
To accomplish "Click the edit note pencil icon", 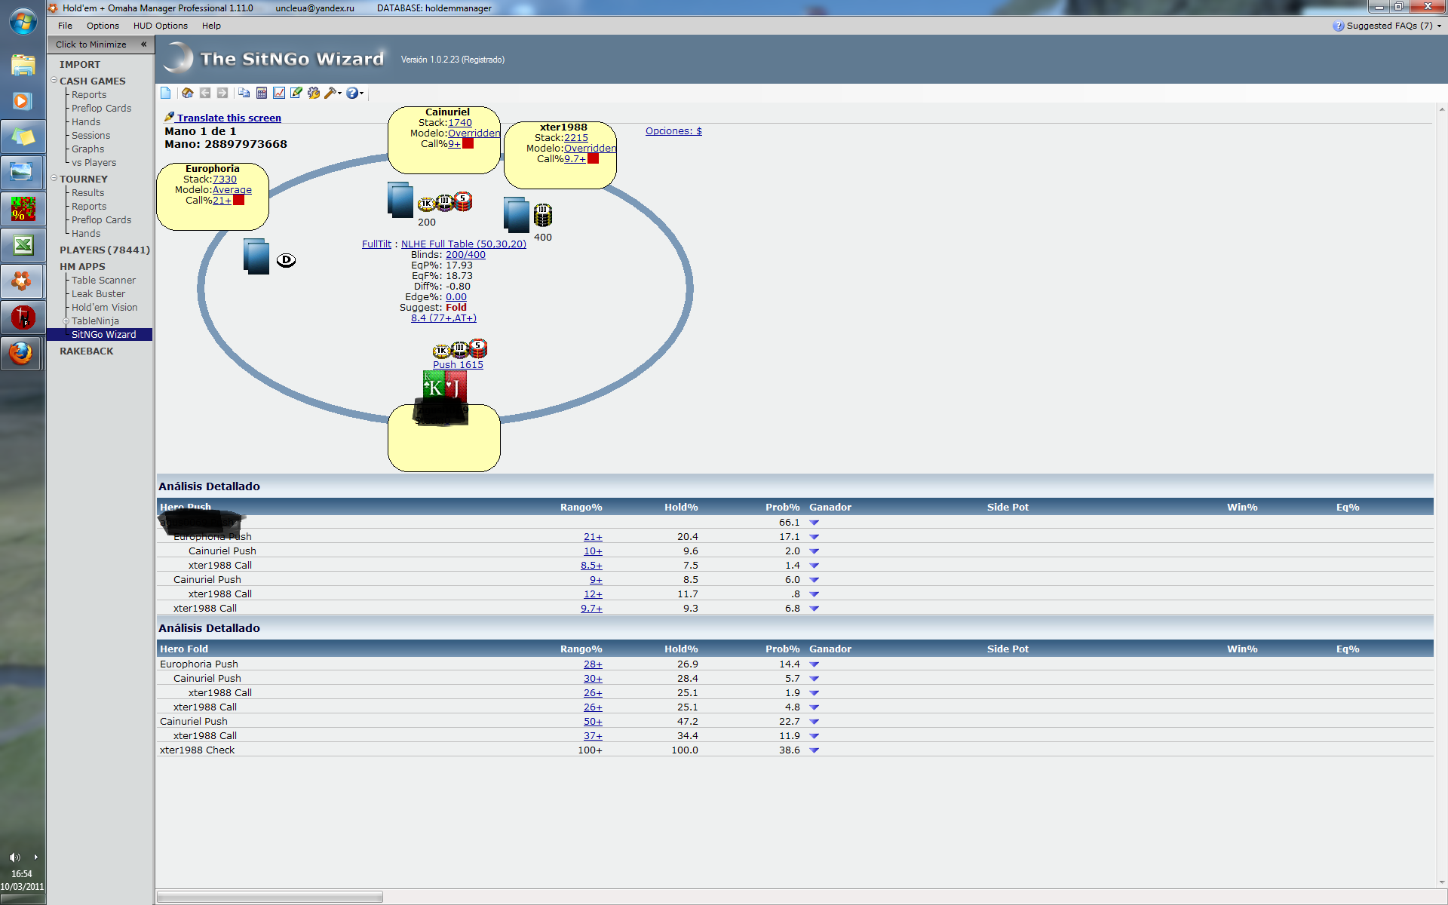I will (296, 93).
